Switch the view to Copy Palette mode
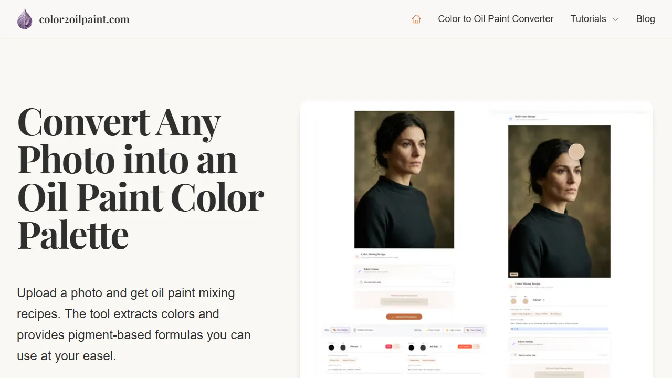Viewport: 672px width, 378px height. pyautogui.click(x=474, y=330)
